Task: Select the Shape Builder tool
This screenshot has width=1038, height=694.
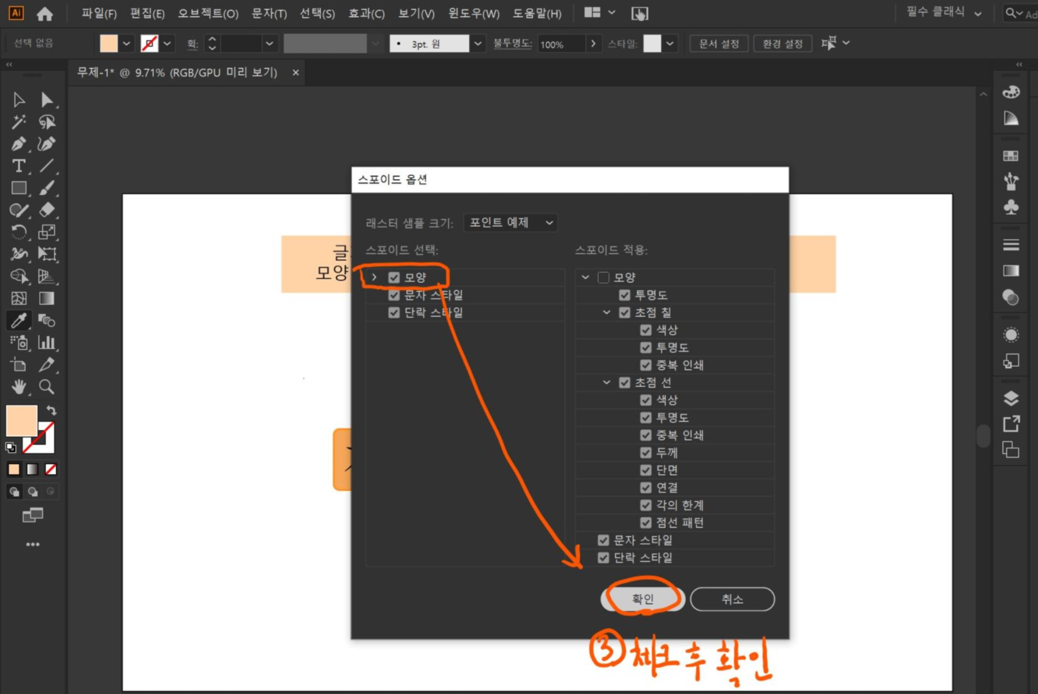Action: click(19, 276)
